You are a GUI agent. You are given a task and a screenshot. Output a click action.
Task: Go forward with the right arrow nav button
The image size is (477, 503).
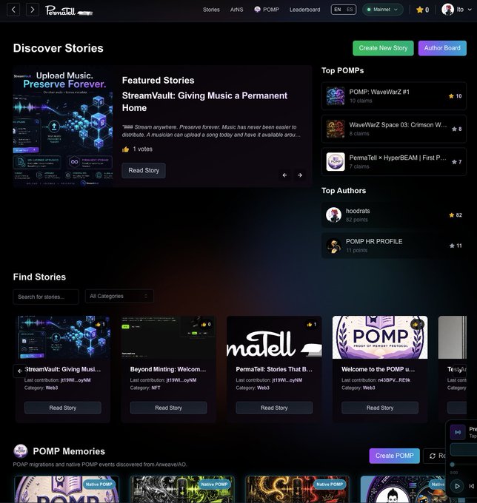click(x=32, y=10)
